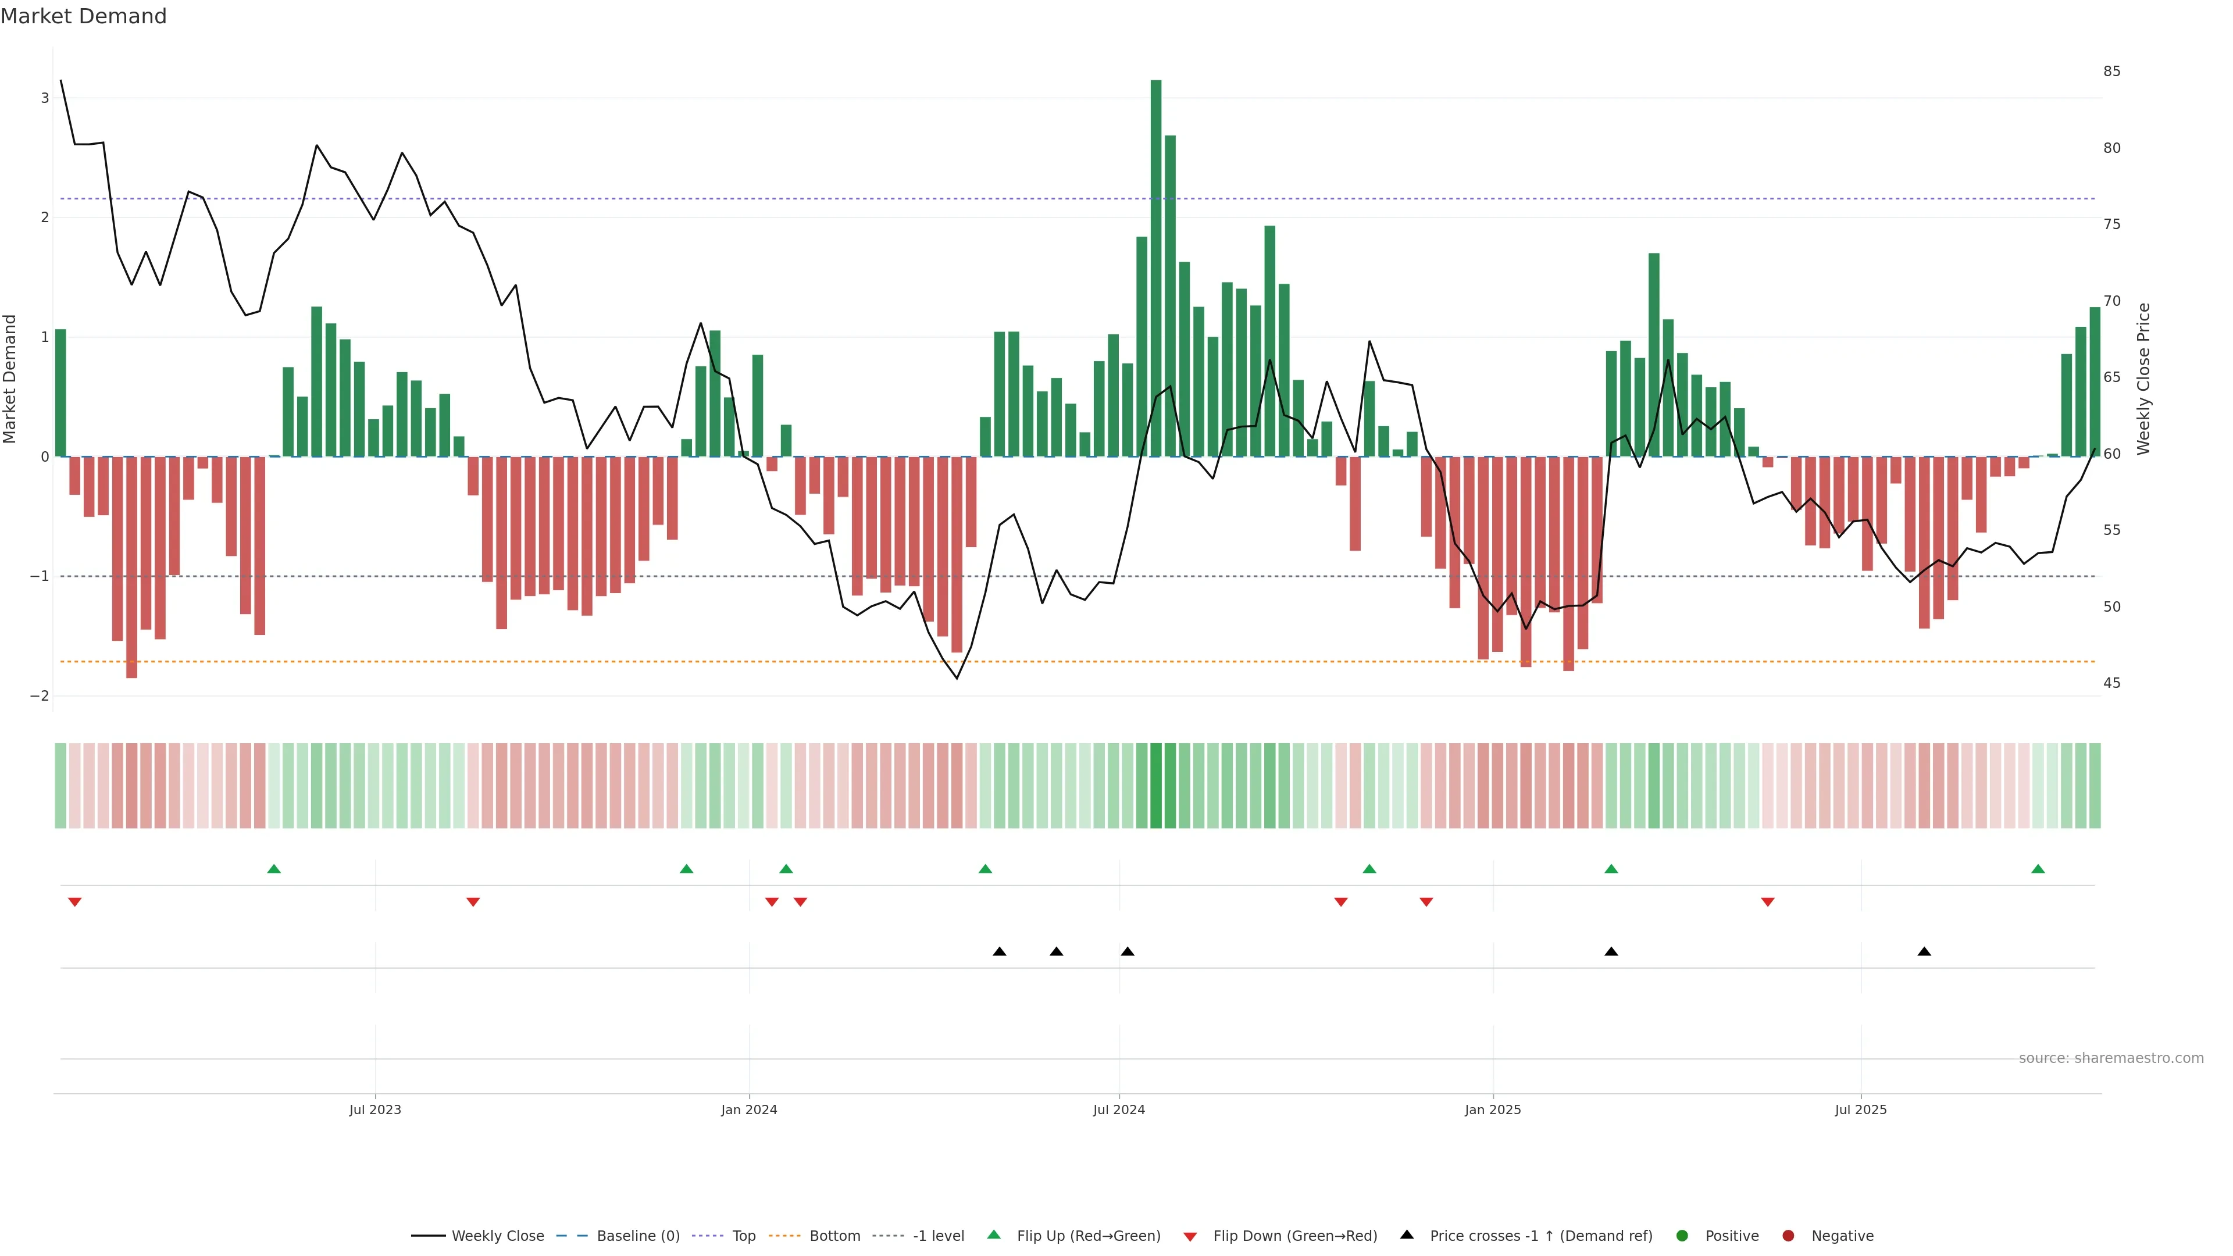
Task: Click the last black price-cross marker after Jul 2025
Action: [x=1924, y=952]
